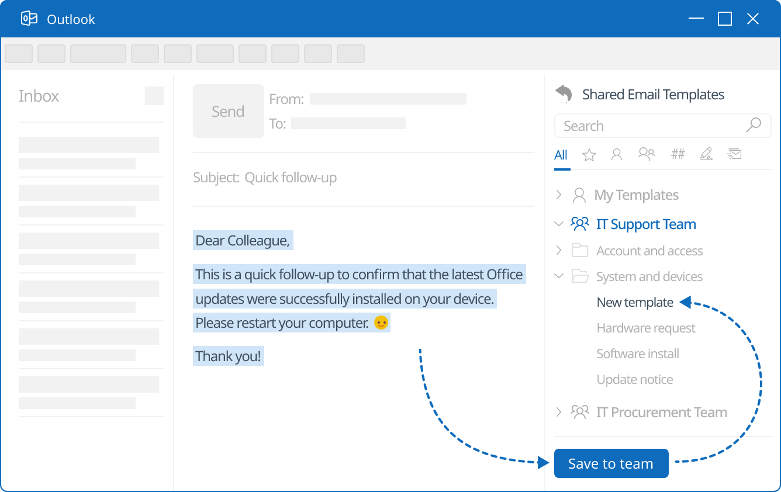Viewport: 781px width, 492px height.
Task: Click the team icon beside IT Procurement Team
Action: pos(580,412)
